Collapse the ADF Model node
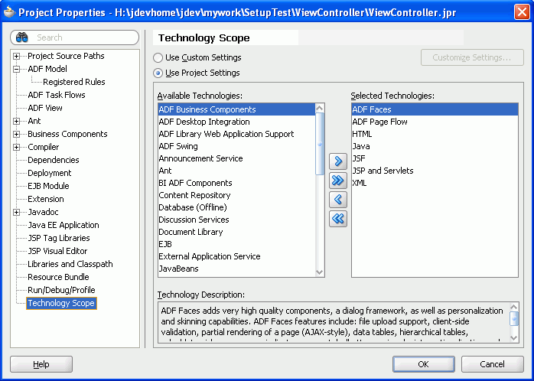Image resolution: width=534 pixels, height=381 pixels. point(16,69)
